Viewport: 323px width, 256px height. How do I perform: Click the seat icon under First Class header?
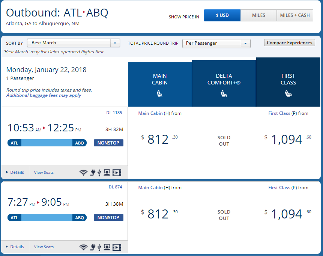(288, 94)
